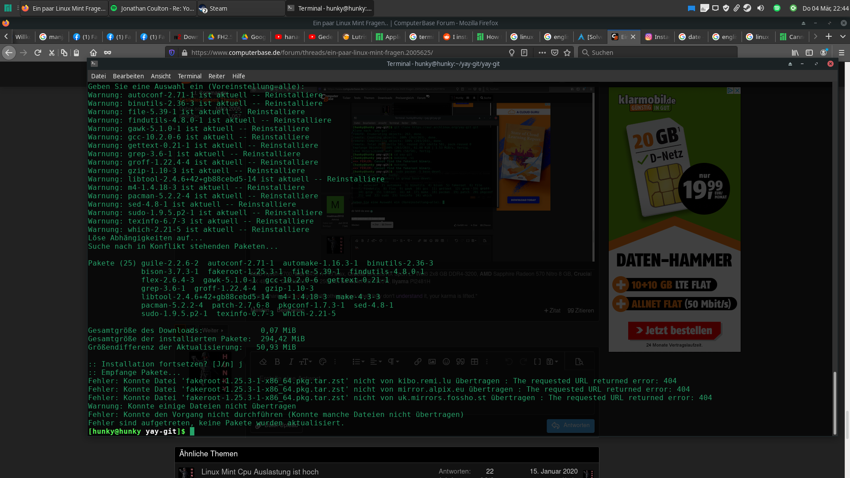Click the terminal window vertical scrollbar
The image size is (850, 478).
[835, 402]
